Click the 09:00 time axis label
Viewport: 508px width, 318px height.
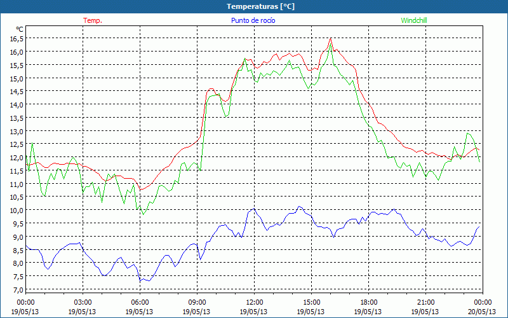197,303
